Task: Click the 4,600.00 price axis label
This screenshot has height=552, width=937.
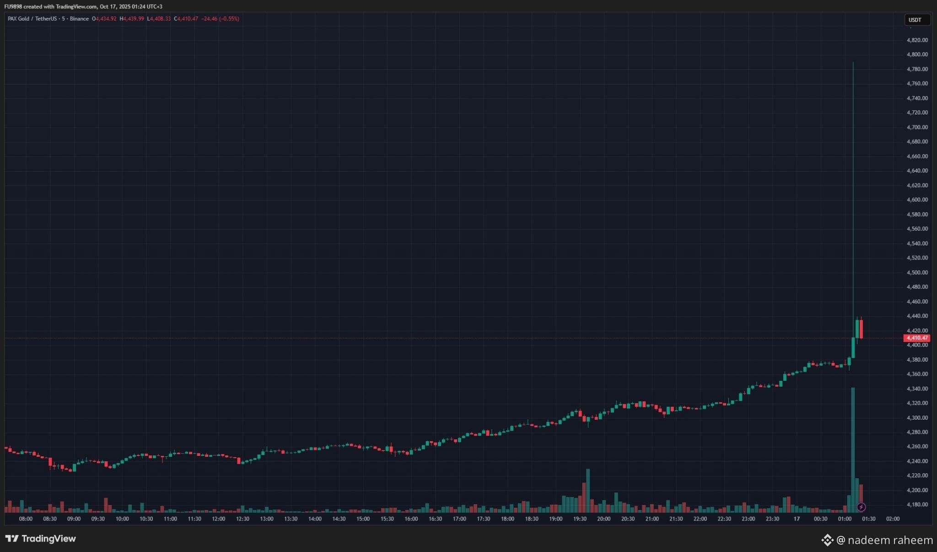Action: tap(917, 200)
